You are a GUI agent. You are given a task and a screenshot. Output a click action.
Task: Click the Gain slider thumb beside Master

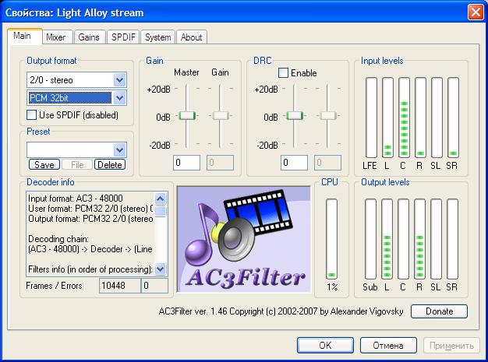221,115
